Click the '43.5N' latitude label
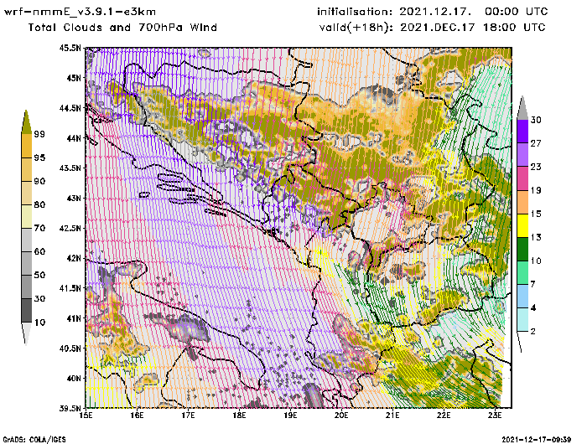This screenshot has width=587, height=444. pyautogui.click(x=70, y=168)
